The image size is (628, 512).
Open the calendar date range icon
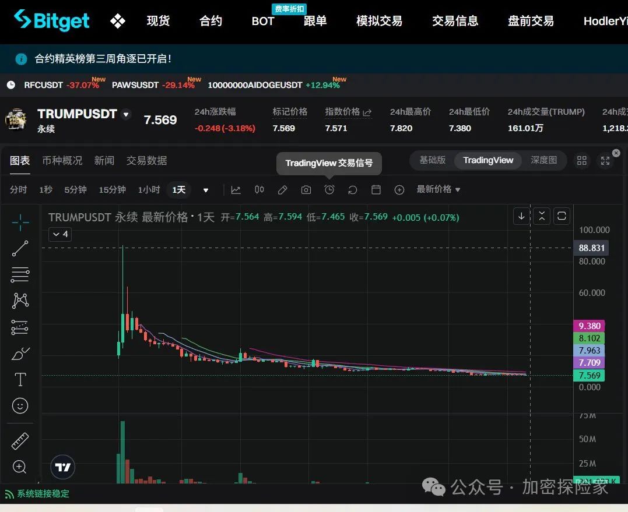pos(376,190)
